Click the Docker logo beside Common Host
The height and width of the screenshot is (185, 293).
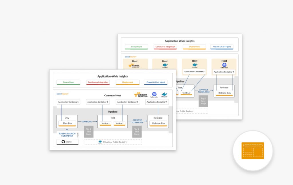tap(164, 95)
